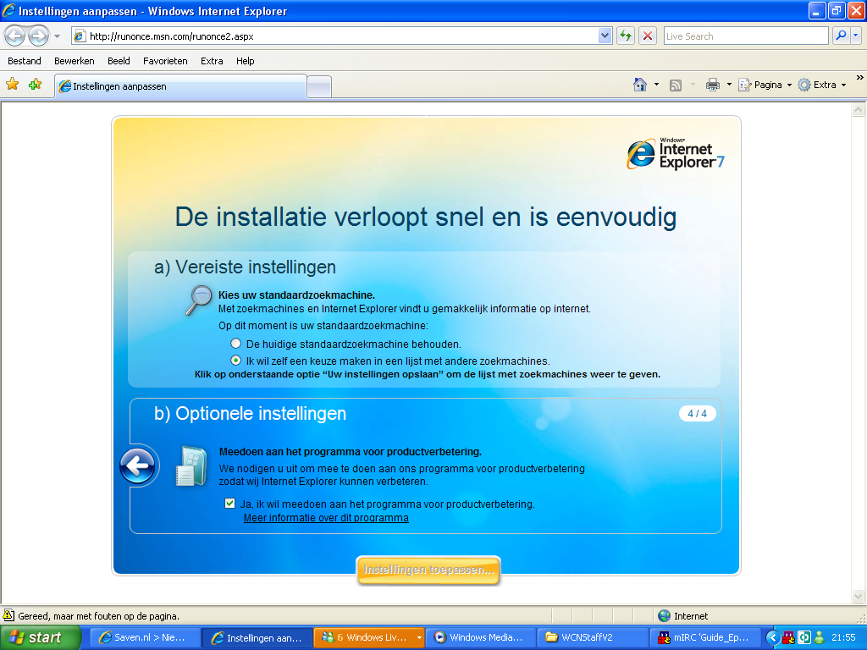
Task: Go back with the browser Back arrow
Action: coord(15,36)
